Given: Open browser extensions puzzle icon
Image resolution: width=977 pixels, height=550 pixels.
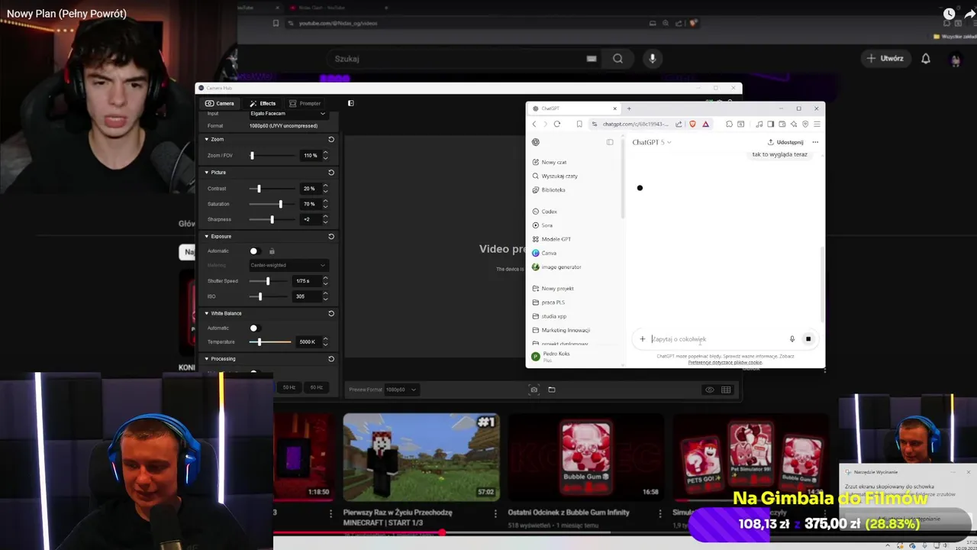Looking at the screenshot, I should (729, 124).
